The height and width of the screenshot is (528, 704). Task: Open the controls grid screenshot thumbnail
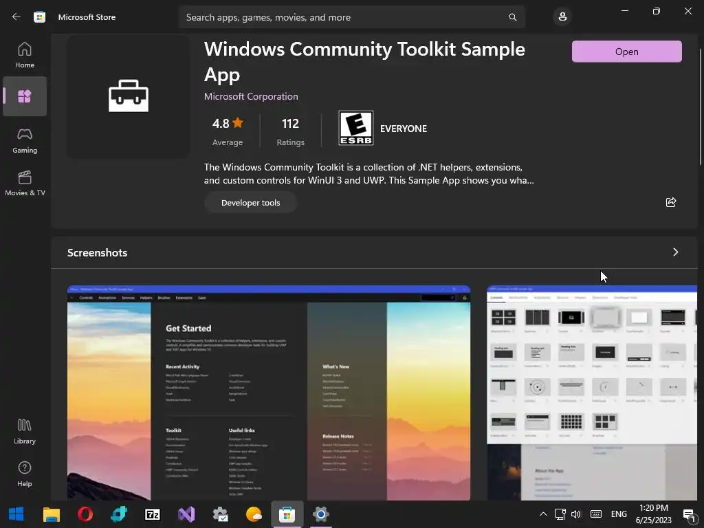coord(592,393)
